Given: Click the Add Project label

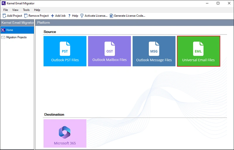Looking at the screenshot, I should pos(14,16).
